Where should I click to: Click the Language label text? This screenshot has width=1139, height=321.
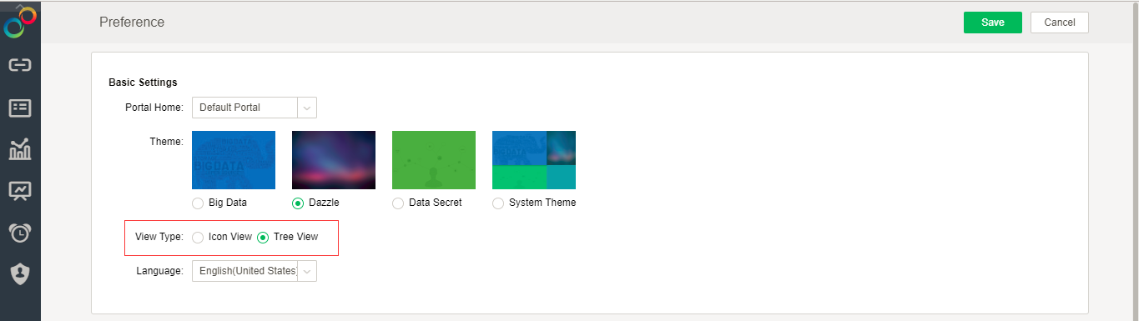[x=160, y=271]
